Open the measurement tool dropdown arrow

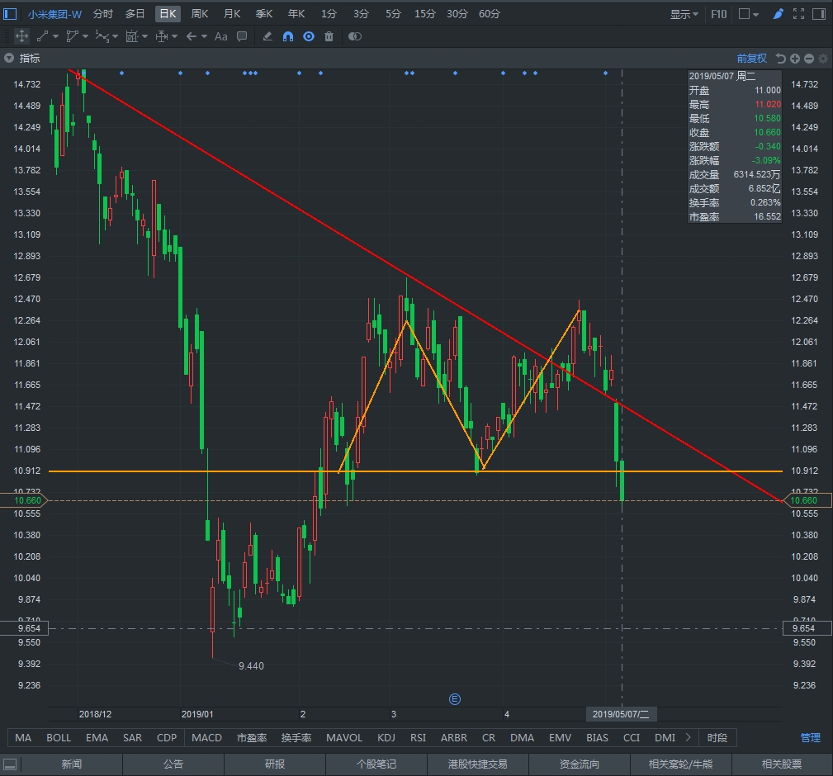144,36
